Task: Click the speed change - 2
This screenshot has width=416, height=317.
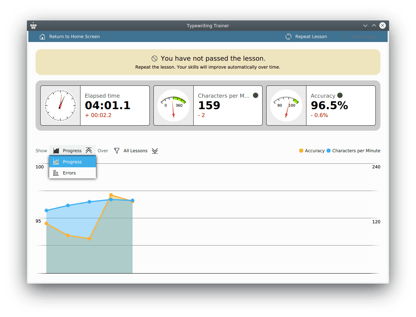Action: [202, 115]
